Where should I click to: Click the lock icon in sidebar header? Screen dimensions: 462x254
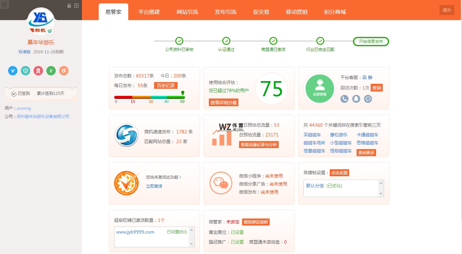click(x=69, y=6)
